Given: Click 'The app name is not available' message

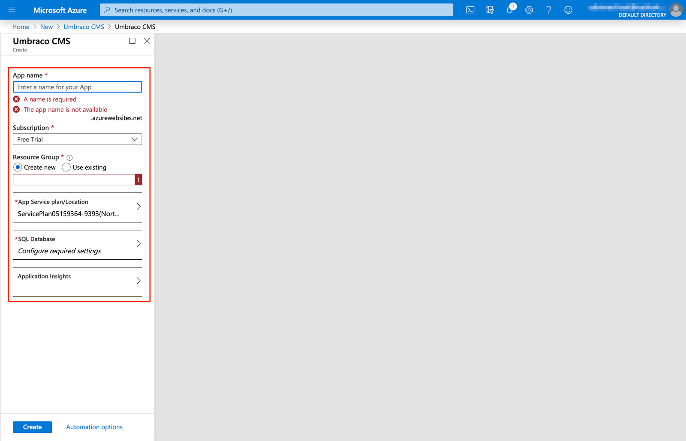Looking at the screenshot, I should pos(65,109).
